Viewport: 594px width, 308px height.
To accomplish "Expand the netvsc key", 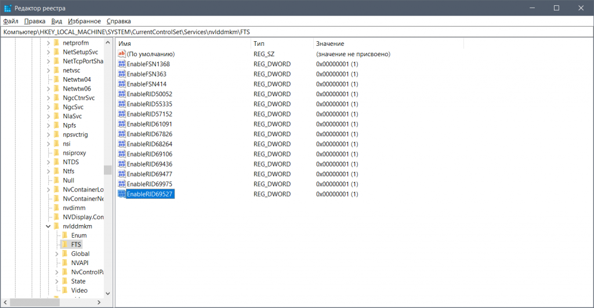I will (x=48, y=70).
